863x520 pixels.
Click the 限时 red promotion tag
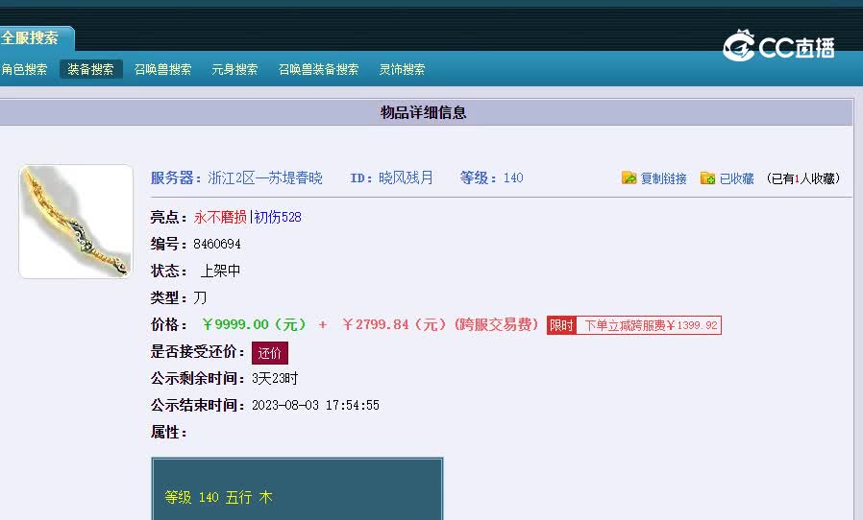561,325
